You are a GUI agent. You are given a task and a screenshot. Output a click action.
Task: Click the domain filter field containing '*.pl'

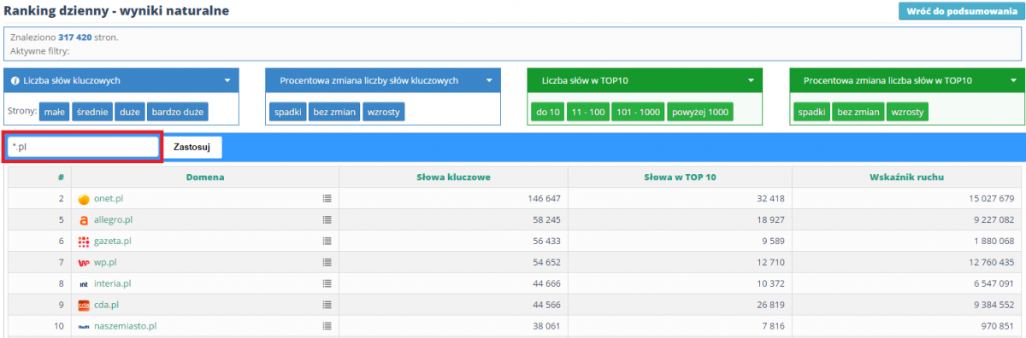83,147
